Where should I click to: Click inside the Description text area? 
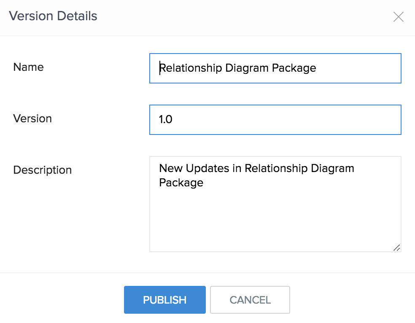click(x=275, y=204)
